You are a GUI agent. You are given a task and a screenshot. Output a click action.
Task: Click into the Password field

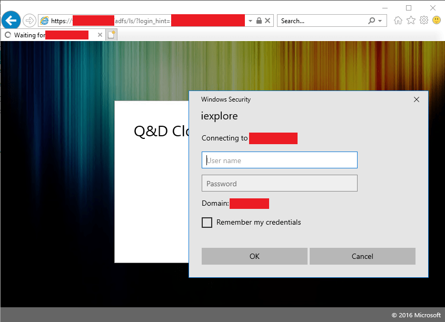point(279,183)
